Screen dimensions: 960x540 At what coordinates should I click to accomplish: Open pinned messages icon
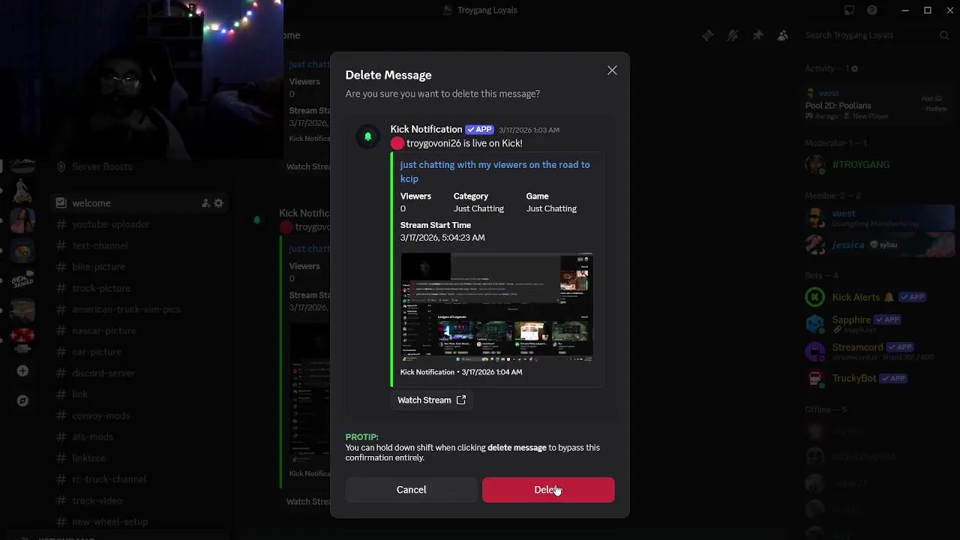tap(757, 35)
